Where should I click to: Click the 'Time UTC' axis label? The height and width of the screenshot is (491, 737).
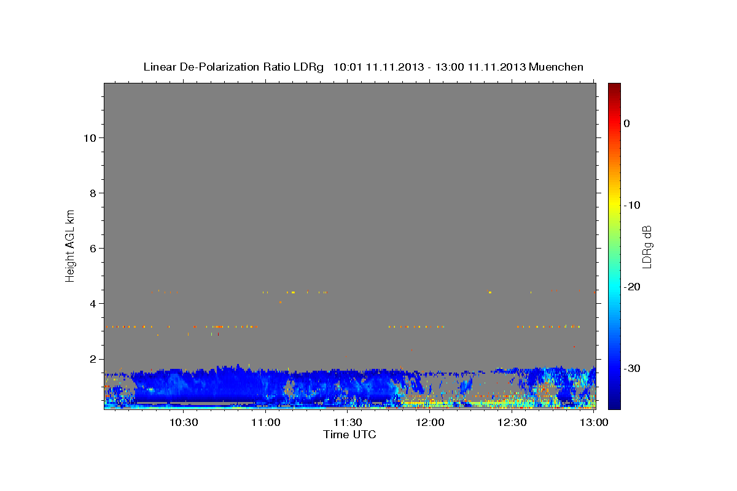349,435
